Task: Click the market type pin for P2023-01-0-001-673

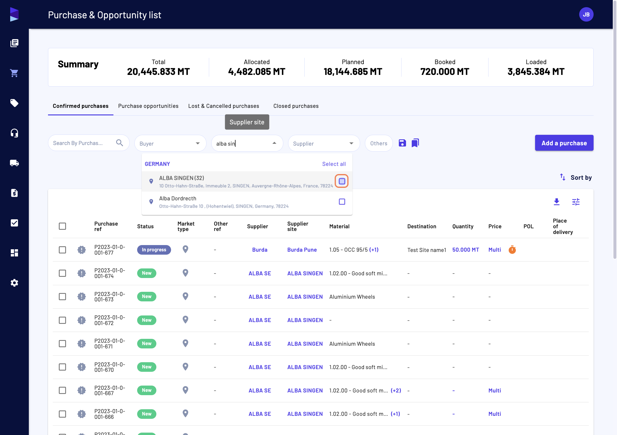Action: 185,296
